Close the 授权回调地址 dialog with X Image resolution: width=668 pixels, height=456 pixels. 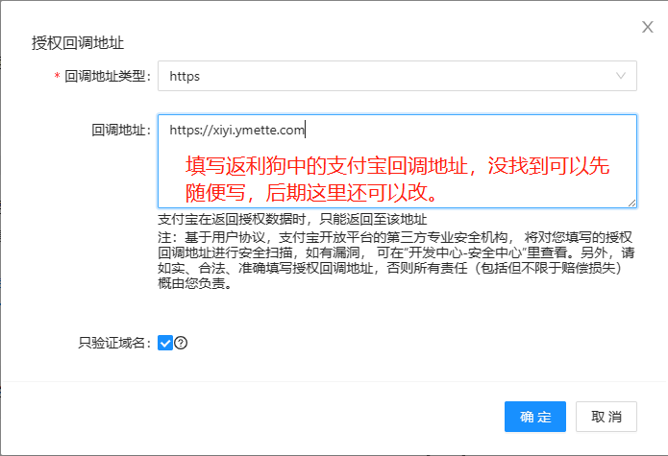click(x=648, y=27)
